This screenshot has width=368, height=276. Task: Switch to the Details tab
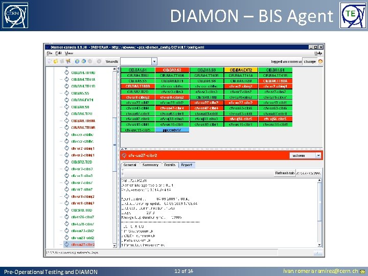pyautogui.click(x=170, y=165)
